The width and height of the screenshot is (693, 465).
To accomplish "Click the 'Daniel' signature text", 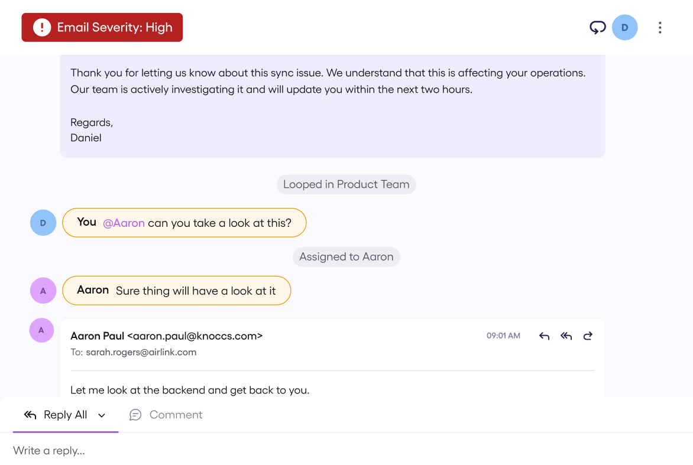I will pyautogui.click(x=86, y=138).
